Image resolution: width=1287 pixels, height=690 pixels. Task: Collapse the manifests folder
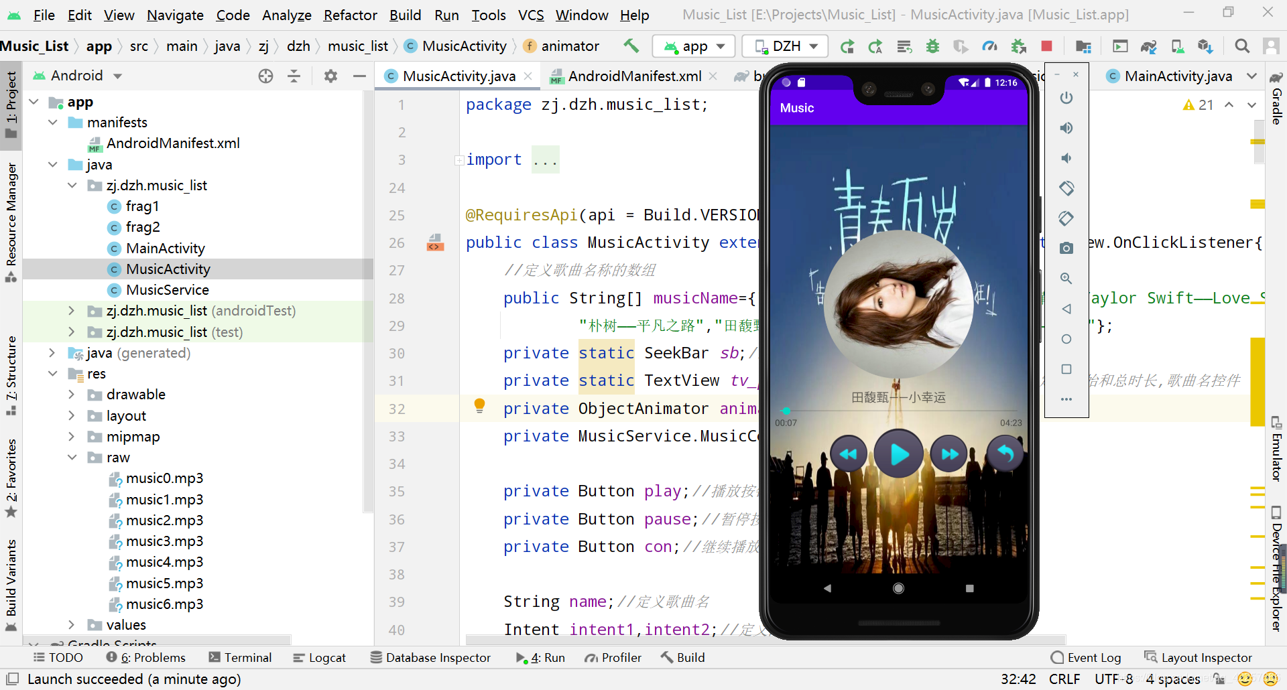click(x=53, y=123)
